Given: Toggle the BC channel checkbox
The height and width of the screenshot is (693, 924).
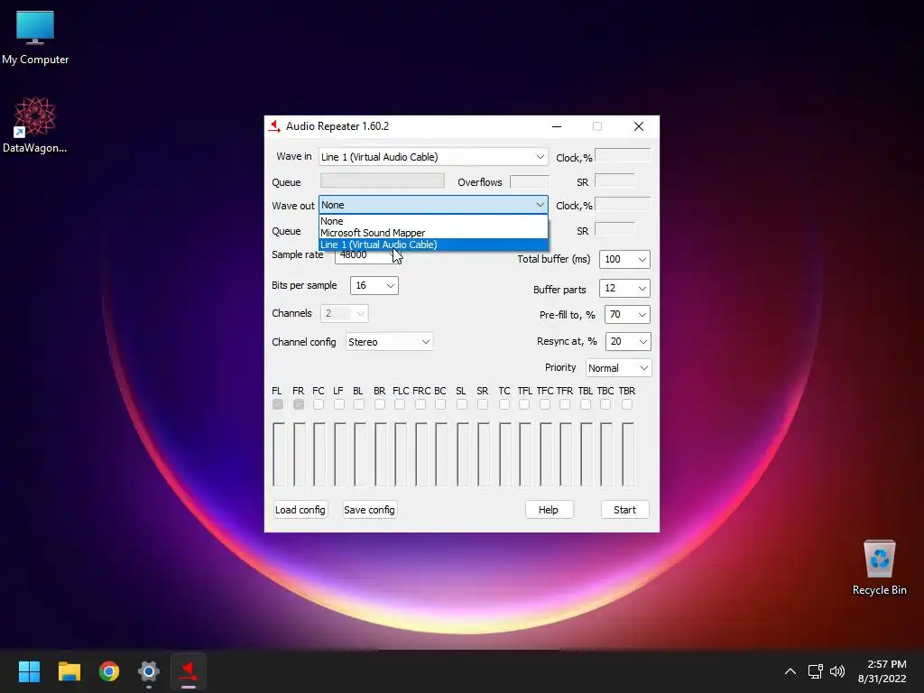Looking at the screenshot, I should (440, 404).
